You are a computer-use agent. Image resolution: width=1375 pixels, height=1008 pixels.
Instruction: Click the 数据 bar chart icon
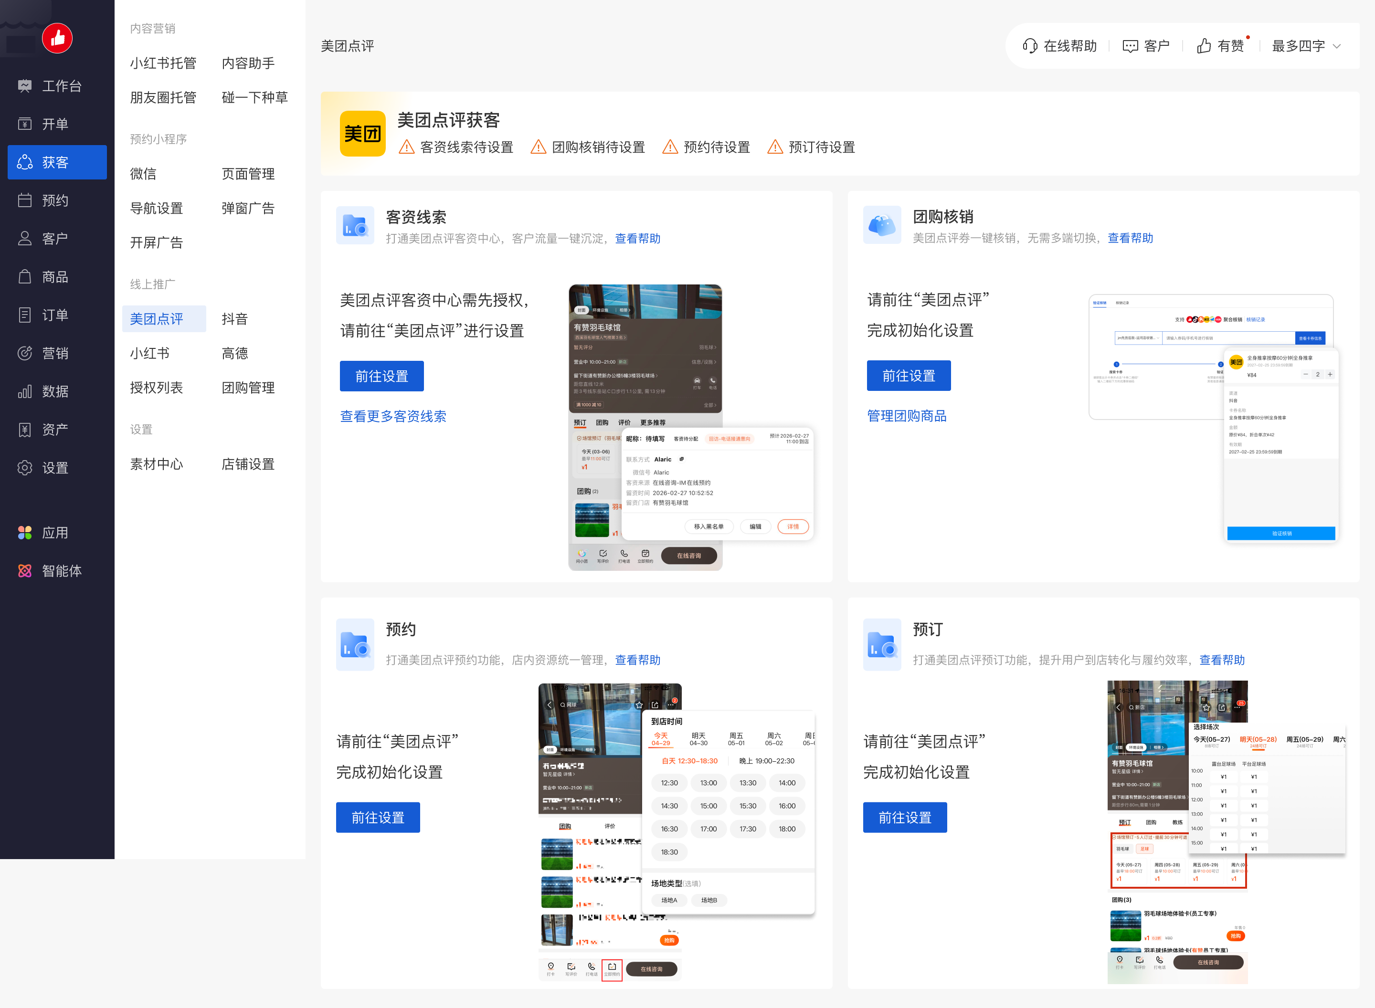click(x=24, y=392)
